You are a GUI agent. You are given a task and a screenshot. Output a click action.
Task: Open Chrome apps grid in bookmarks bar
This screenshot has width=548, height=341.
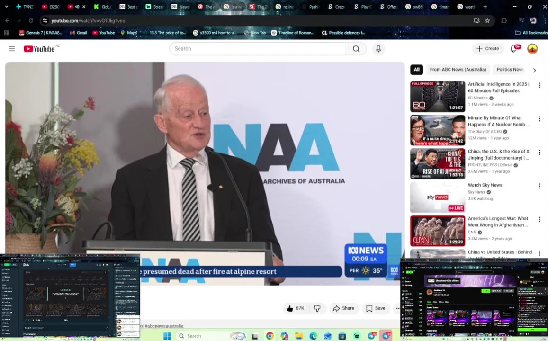(6, 33)
